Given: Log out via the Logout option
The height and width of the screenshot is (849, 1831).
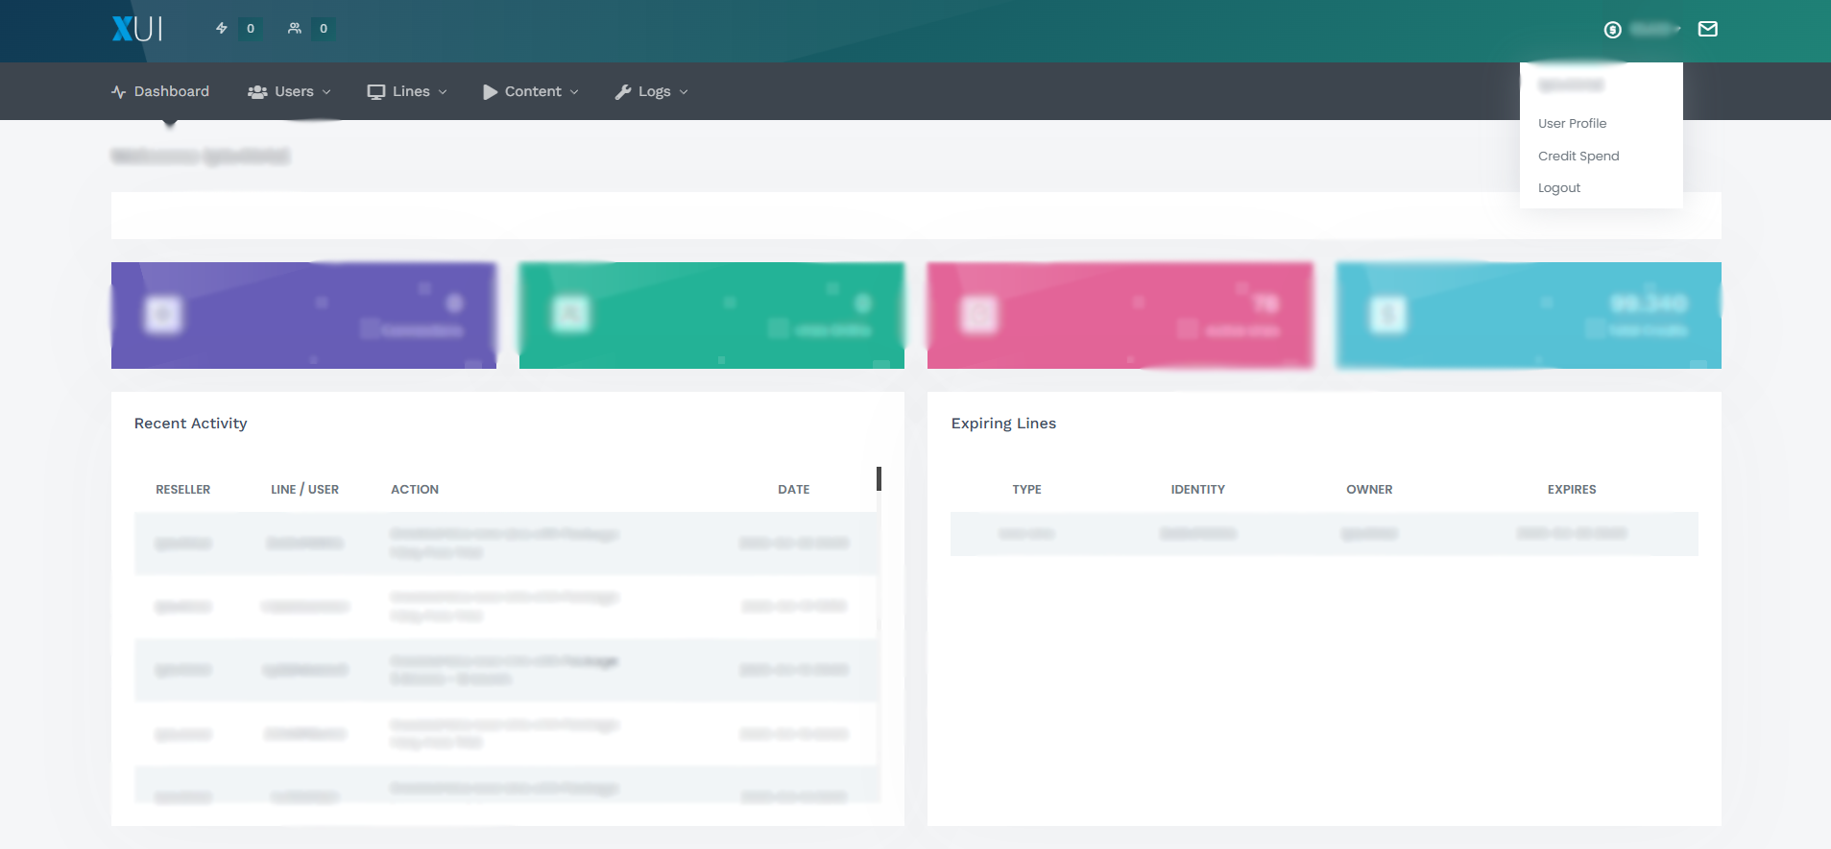Looking at the screenshot, I should [1558, 188].
